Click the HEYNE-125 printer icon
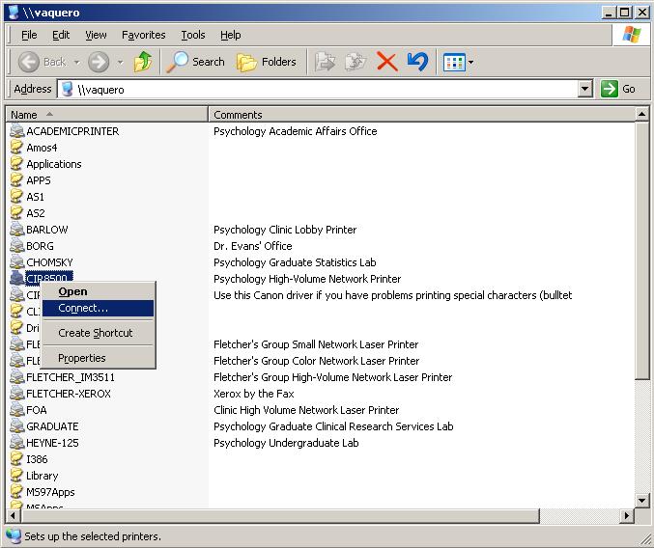 (x=16, y=443)
